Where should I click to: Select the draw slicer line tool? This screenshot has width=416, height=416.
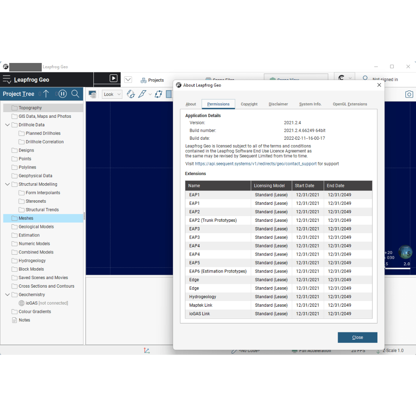(142, 94)
